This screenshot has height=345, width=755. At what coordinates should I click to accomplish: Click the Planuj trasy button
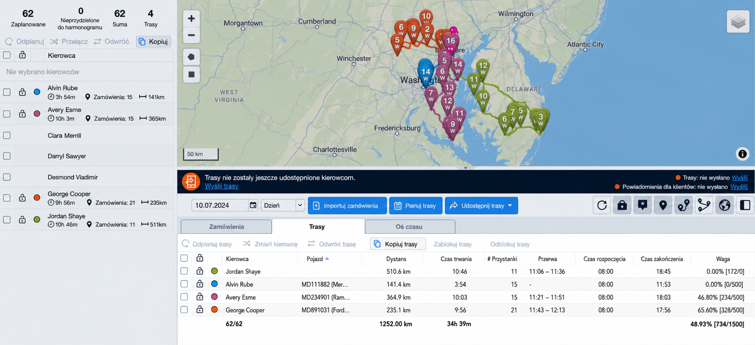click(x=416, y=205)
